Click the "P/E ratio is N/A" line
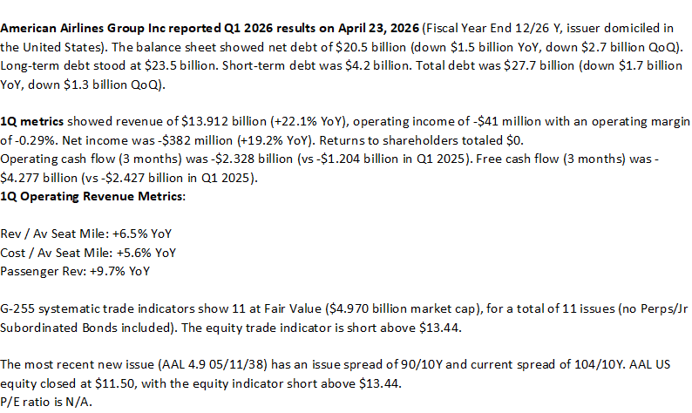Screen dimensions: 692x413 tap(44, 402)
